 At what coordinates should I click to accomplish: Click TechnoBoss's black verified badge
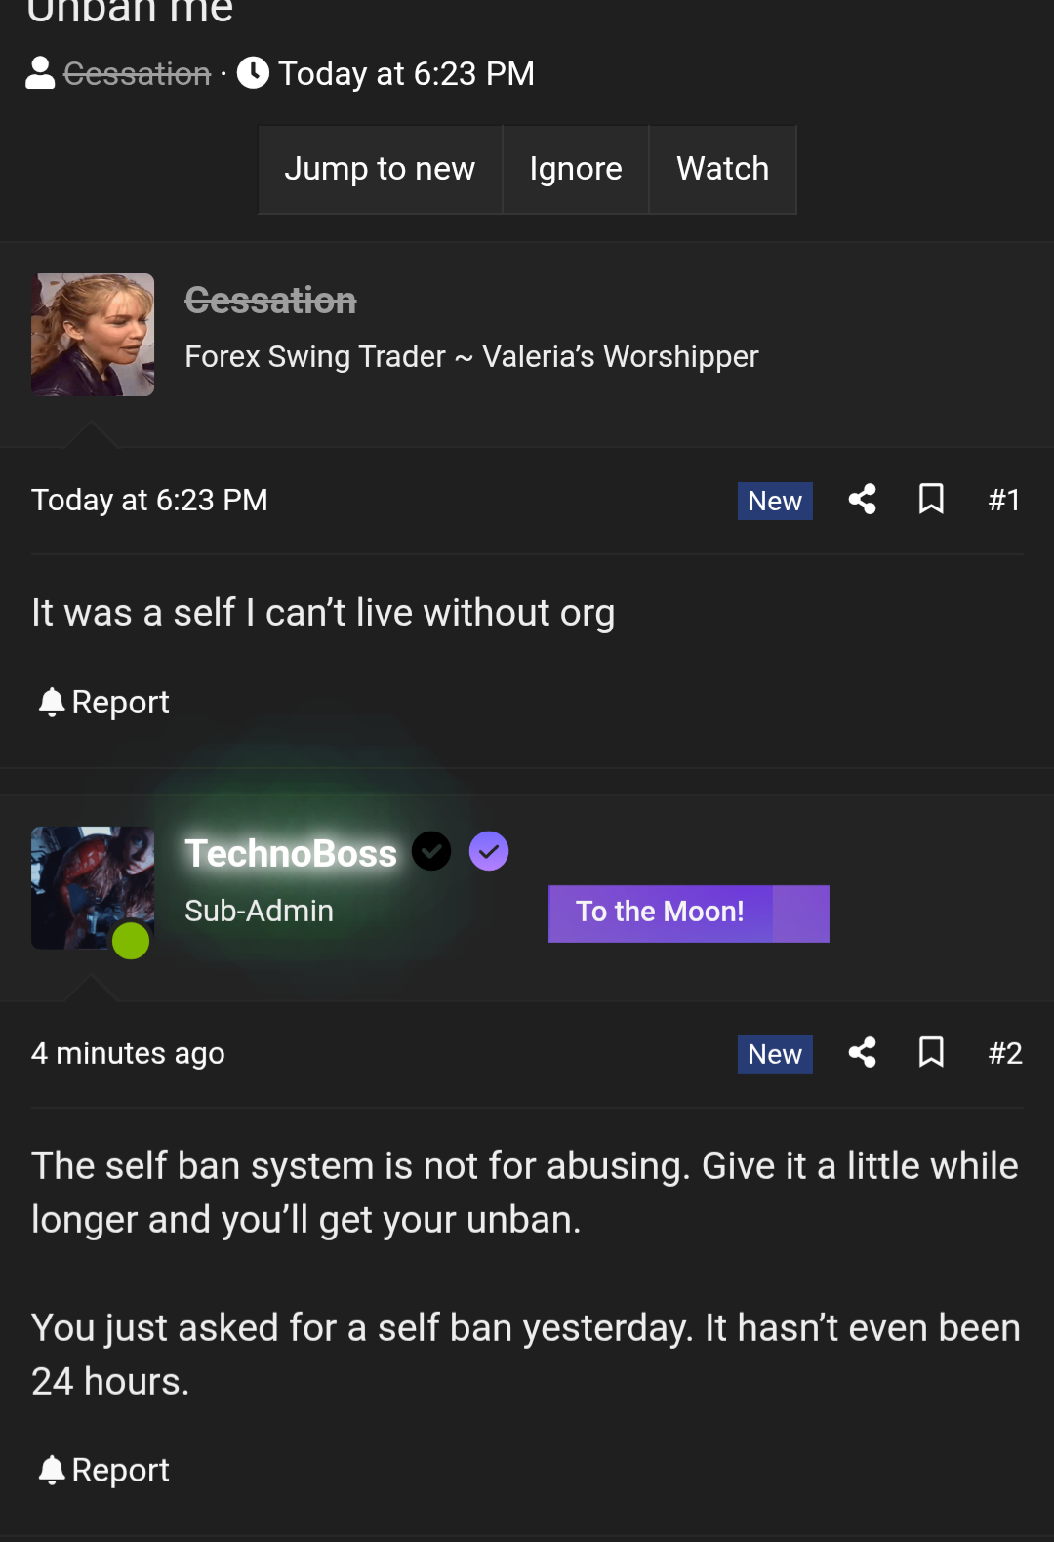431,852
